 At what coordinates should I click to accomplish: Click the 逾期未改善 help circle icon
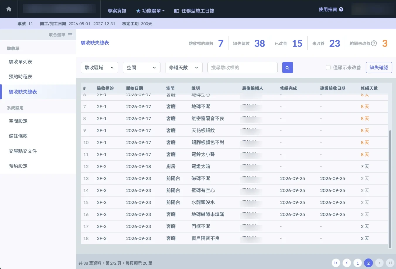pos(374,43)
